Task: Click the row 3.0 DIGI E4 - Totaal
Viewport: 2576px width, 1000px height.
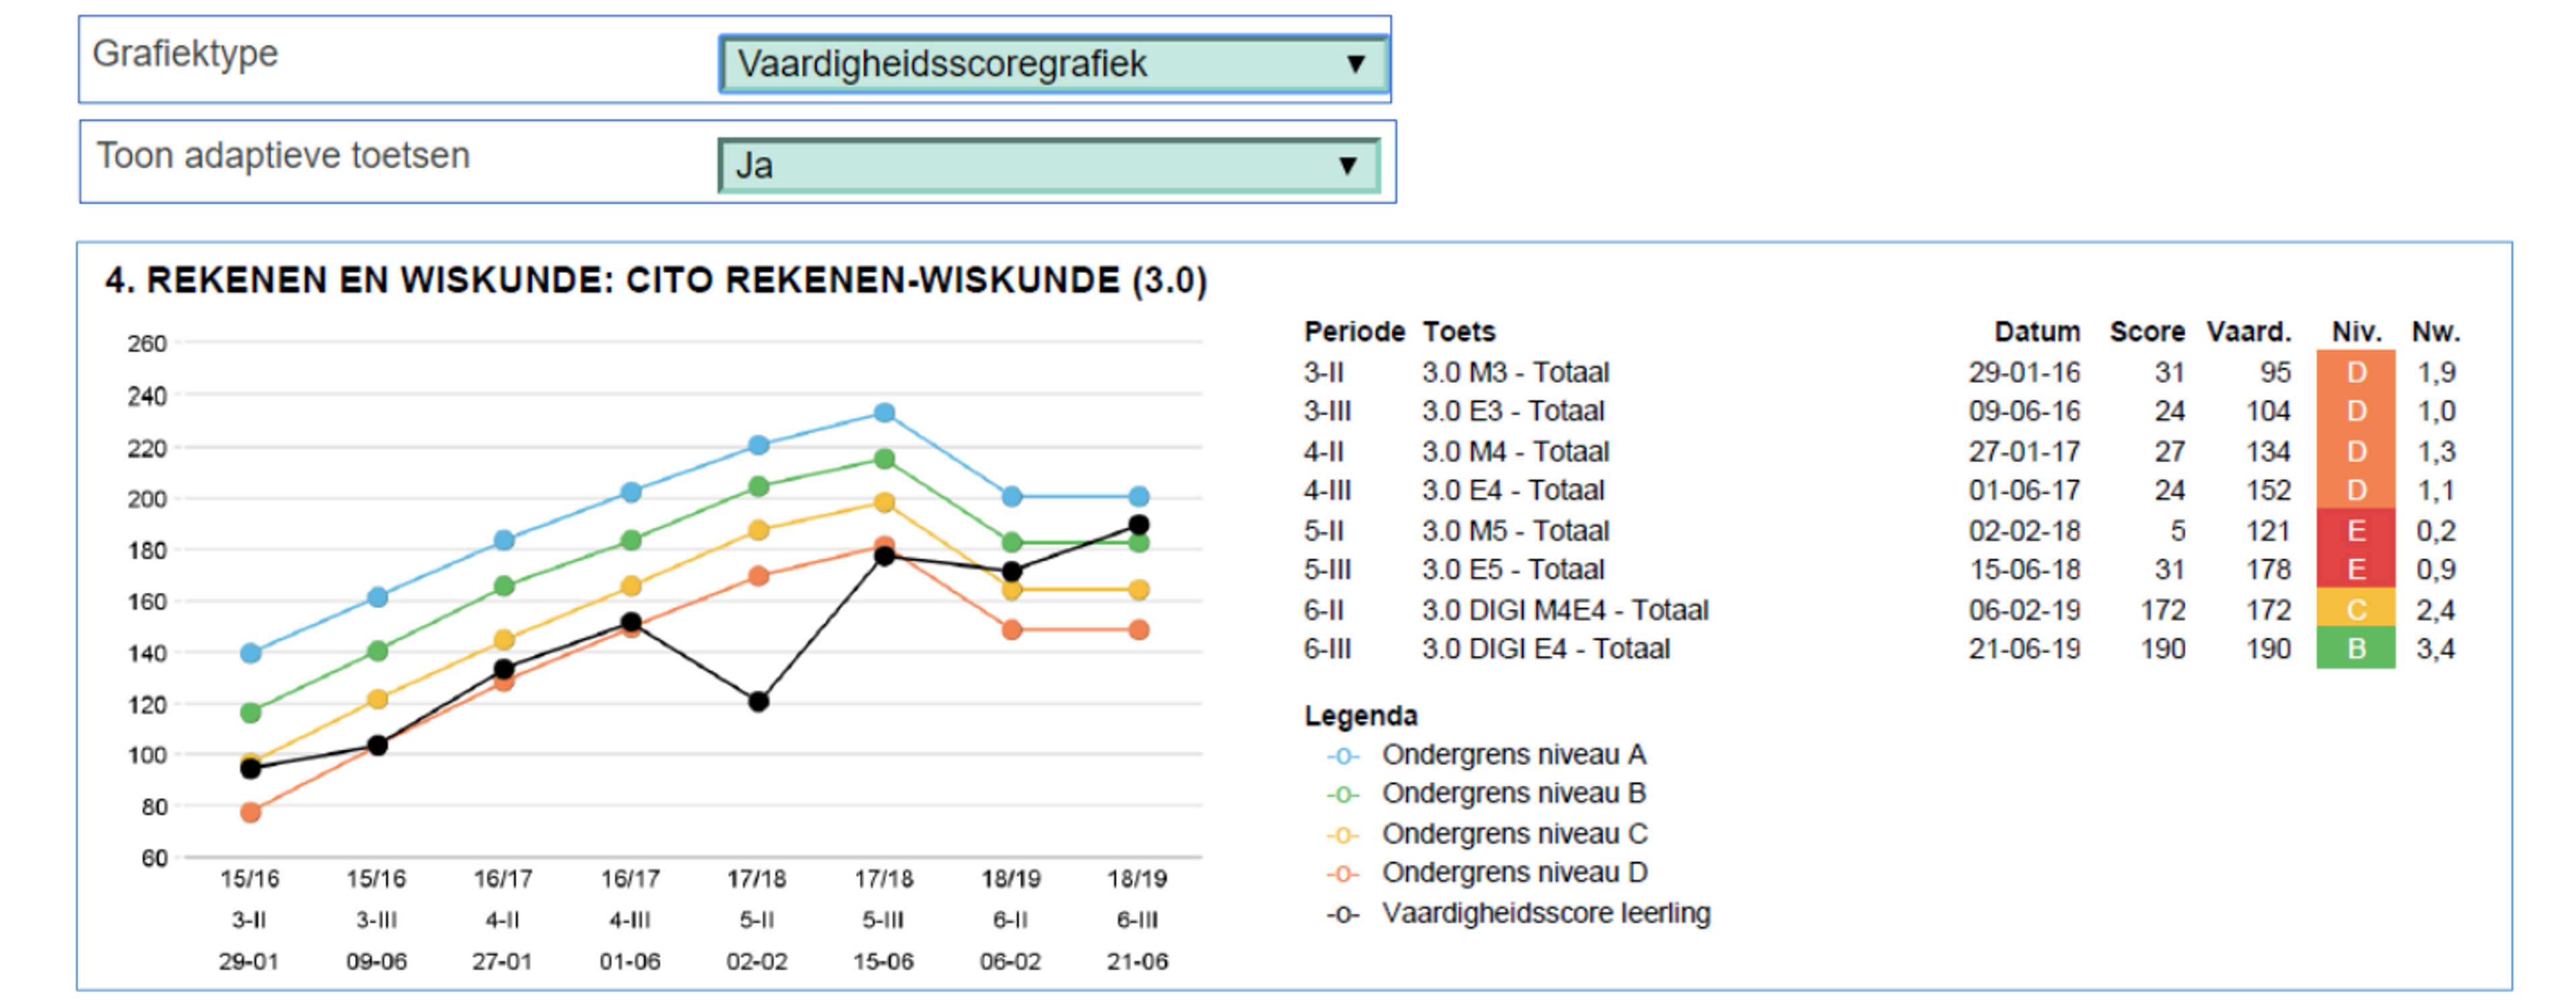Action: coord(1880,648)
